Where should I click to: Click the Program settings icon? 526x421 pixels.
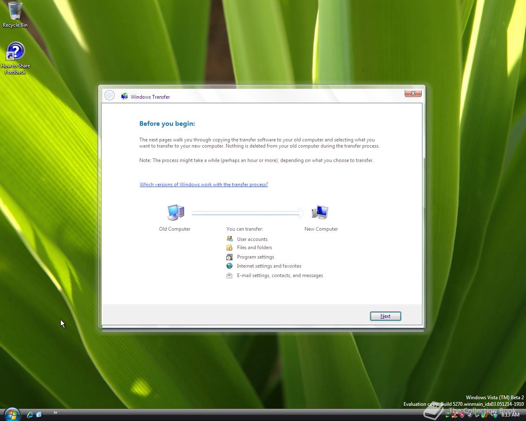coord(229,257)
